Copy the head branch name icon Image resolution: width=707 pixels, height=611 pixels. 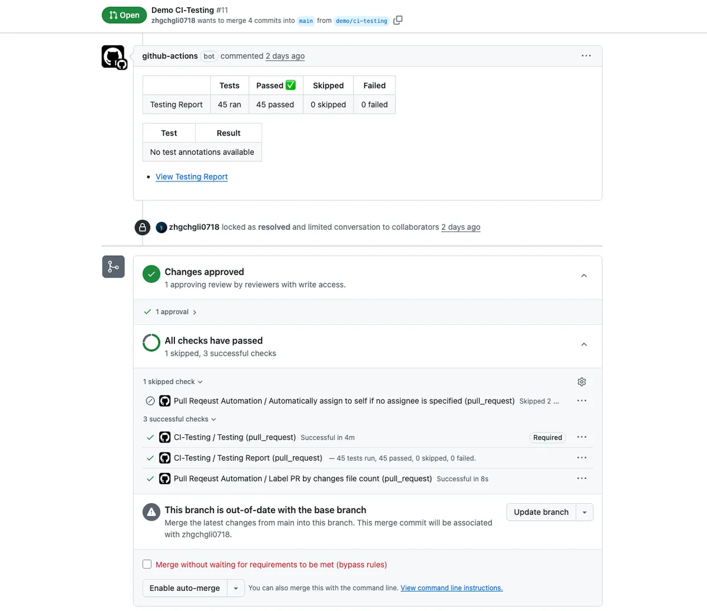pos(398,20)
